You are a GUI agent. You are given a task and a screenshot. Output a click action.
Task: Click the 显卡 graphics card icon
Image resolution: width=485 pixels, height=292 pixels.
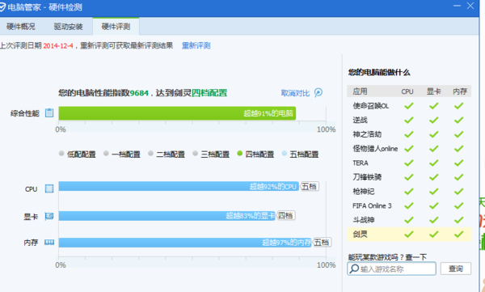click(49, 216)
